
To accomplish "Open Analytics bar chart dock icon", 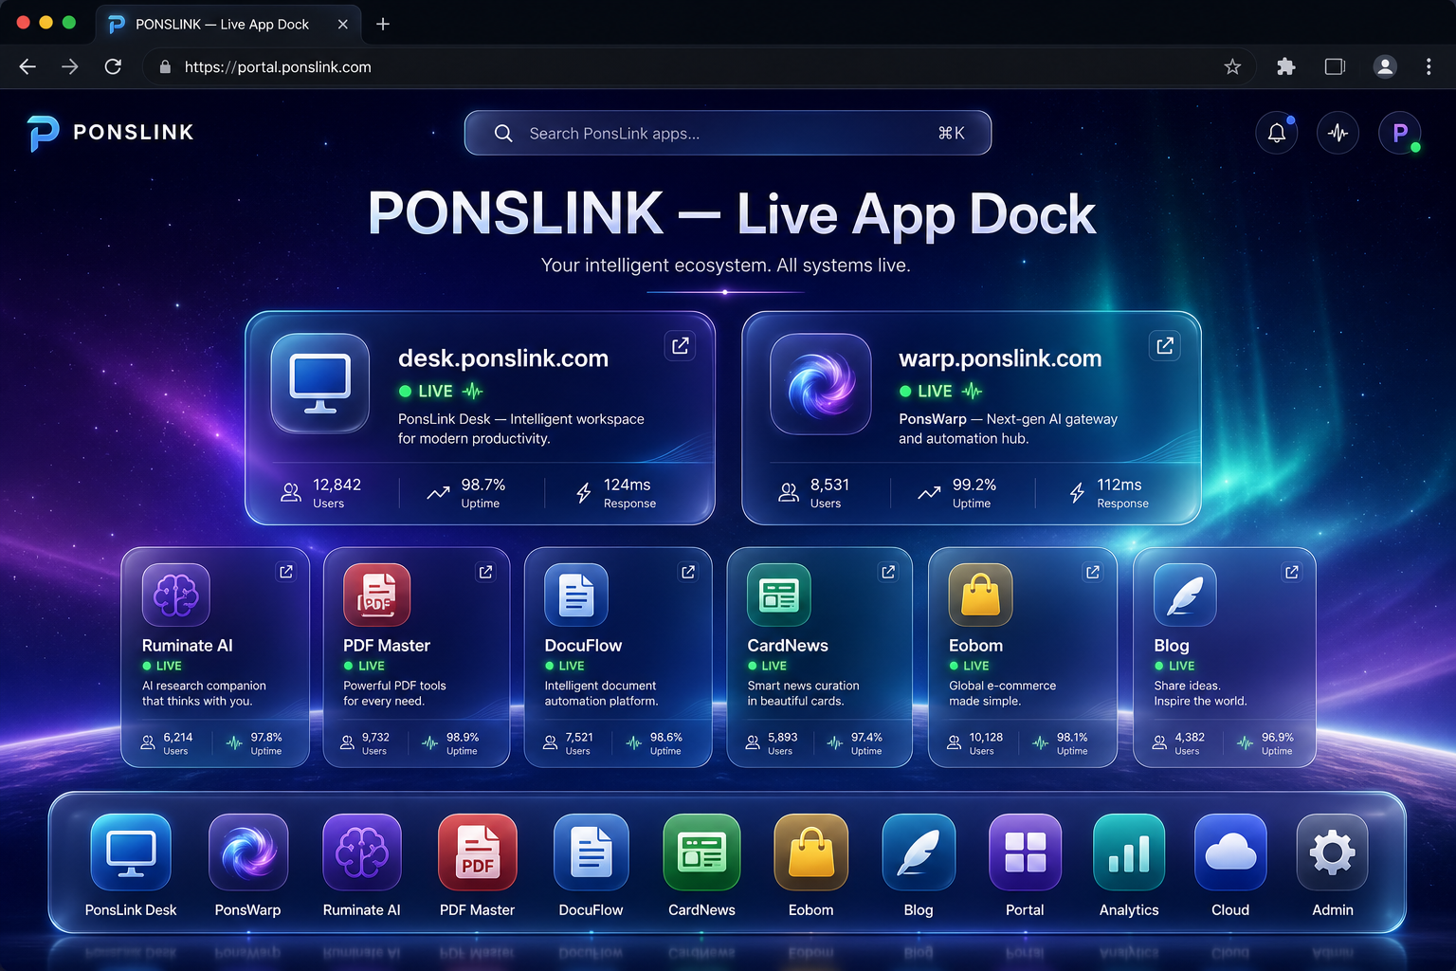I will coord(1128,852).
